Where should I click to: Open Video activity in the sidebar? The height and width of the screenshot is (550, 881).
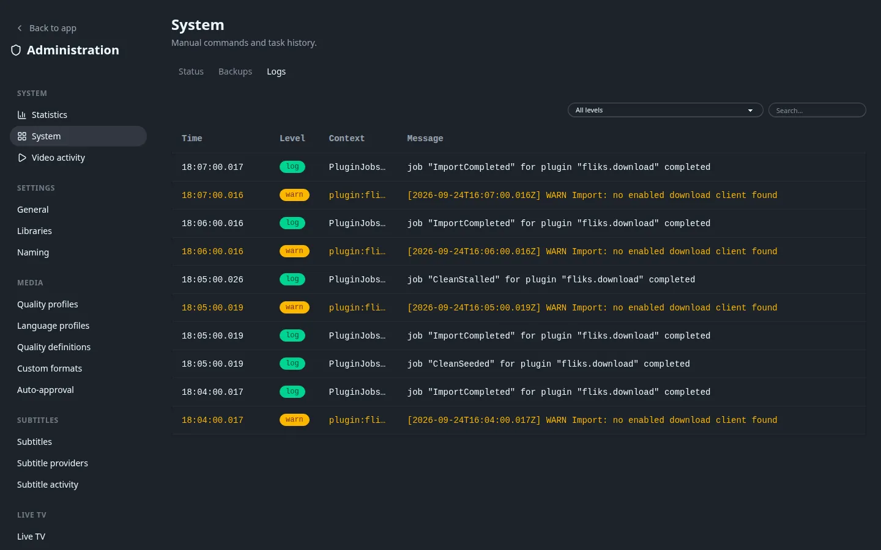[78, 158]
